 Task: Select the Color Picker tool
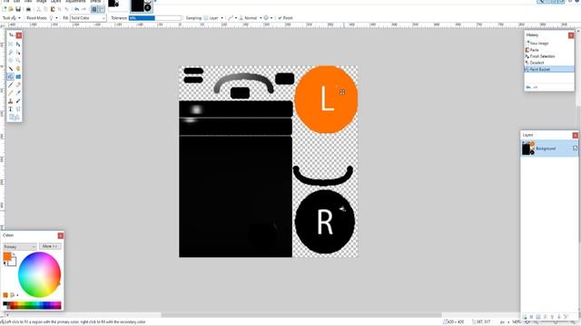[18, 92]
